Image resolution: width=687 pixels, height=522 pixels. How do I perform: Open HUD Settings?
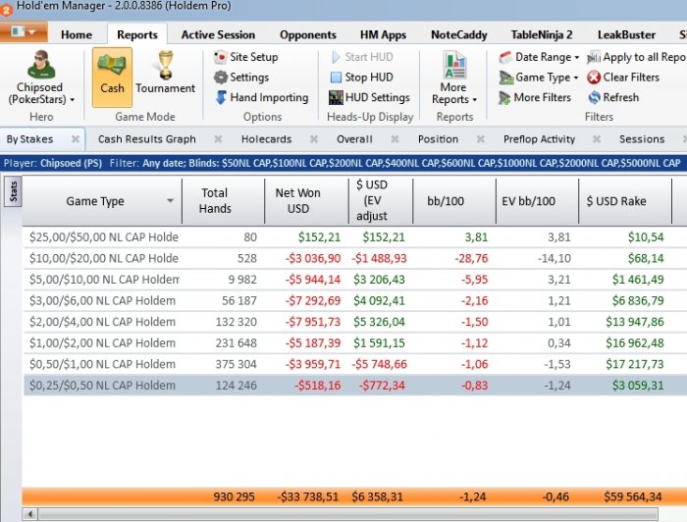click(x=369, y=97)
